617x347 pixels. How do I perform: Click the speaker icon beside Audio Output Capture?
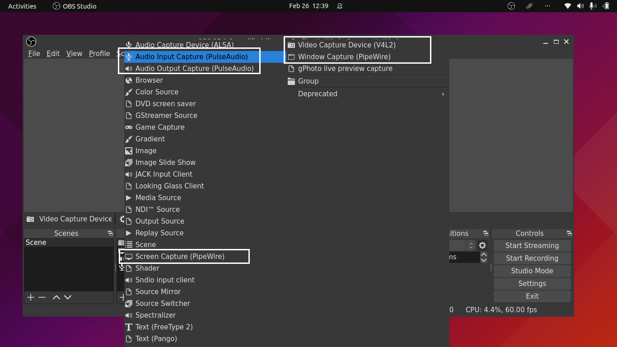129,69
